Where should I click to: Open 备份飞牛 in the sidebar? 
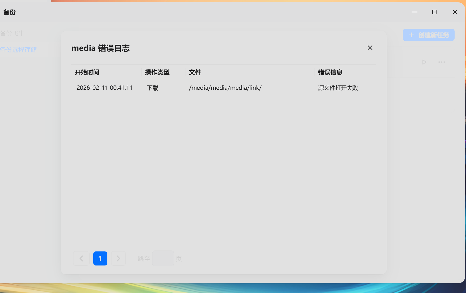(12, 33)
